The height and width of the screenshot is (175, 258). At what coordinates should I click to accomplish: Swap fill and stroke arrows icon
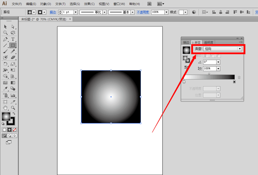point(14,113)
